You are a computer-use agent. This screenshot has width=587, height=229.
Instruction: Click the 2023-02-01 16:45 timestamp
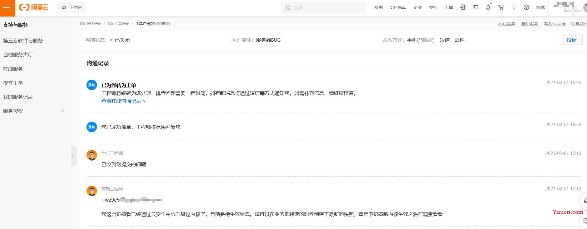click(563, 83)
